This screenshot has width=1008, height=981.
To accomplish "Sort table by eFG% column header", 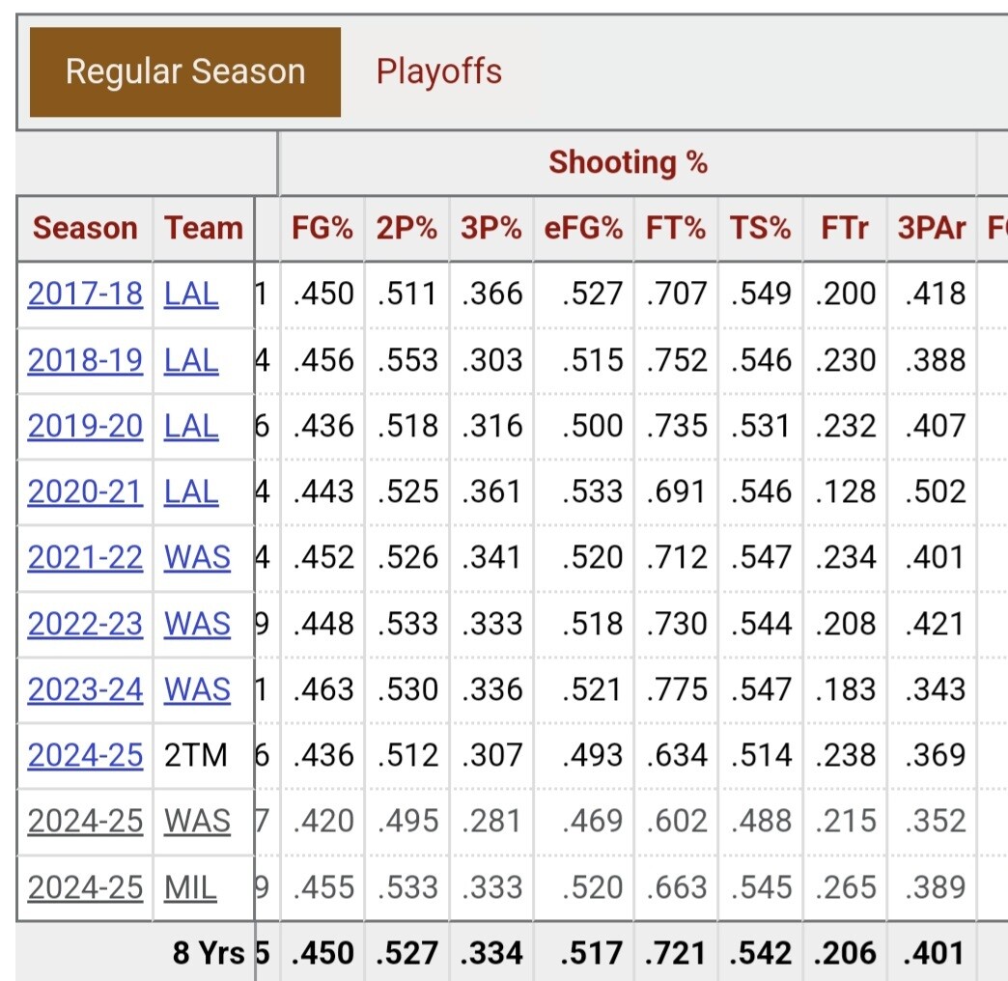I will 583,229.
